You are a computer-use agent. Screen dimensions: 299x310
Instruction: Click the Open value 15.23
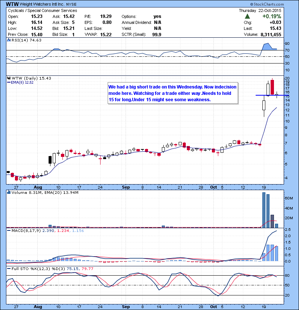37,16
